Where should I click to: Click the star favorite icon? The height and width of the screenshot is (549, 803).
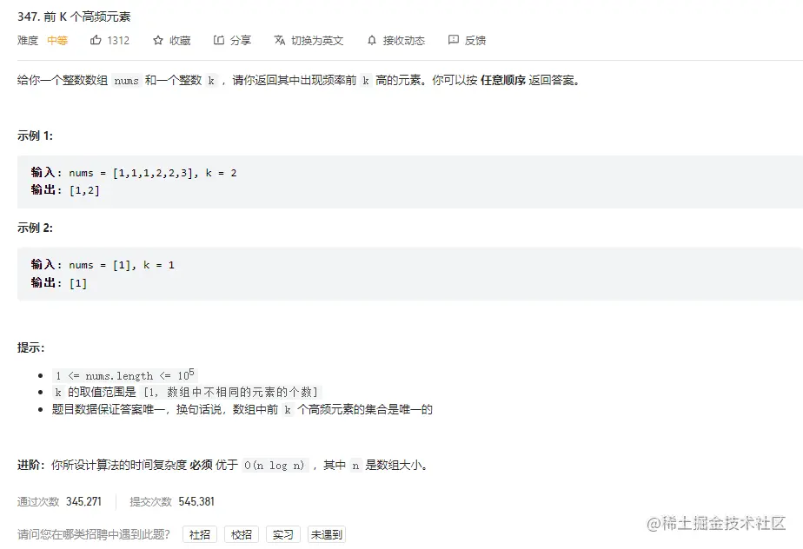click(158, 40)
